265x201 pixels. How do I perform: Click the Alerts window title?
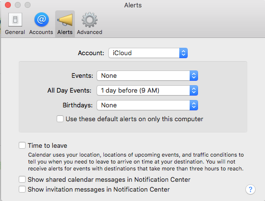click(x=133, y=5)
